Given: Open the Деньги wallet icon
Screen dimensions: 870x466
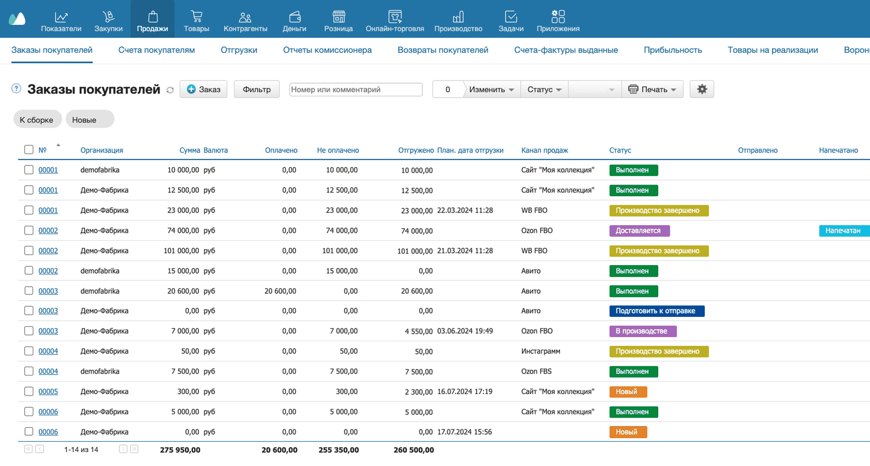Looking at the screenshot, I should (x=295, y=17).
